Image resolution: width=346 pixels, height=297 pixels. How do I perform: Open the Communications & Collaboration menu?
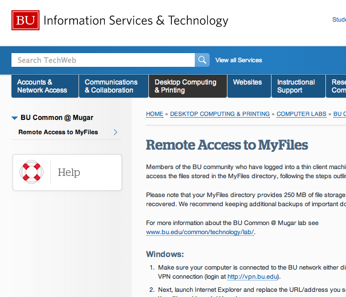point(113,86)
